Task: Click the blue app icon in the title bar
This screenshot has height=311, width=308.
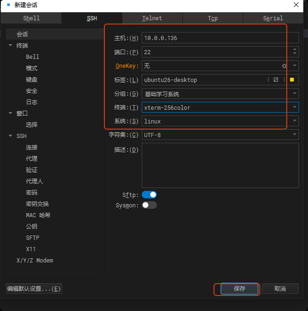Action: (x=9, y=5)
